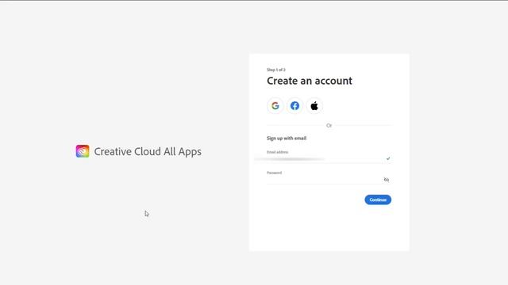508x285 pixels.
Task: Click the divider line right of Or
Action: [x=364, y=125]
